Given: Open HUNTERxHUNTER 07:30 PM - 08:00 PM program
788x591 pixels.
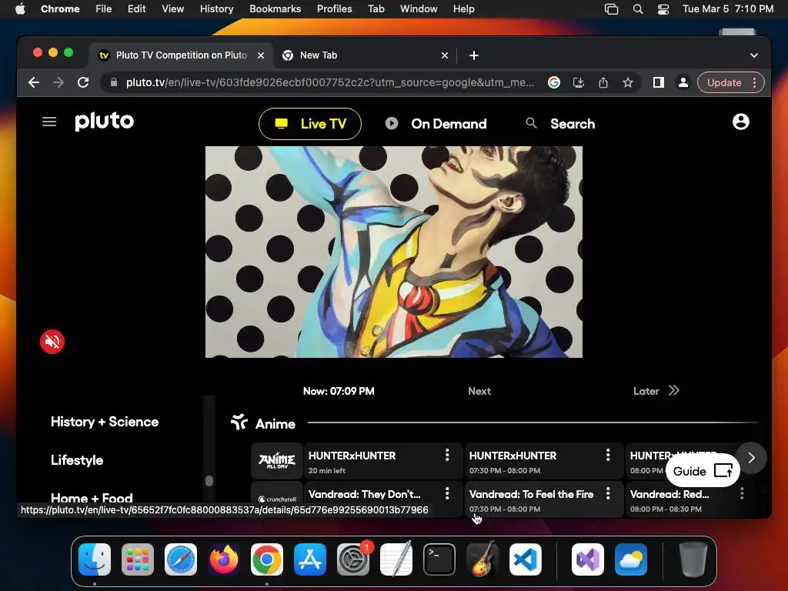Looking at the screenshot, I should point(544,460).
